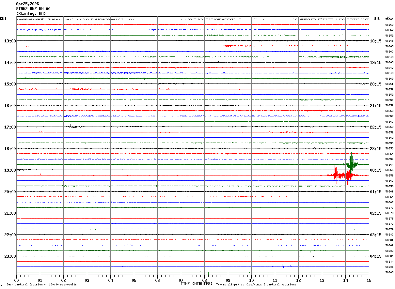Click the 14 minute axis label
The image size is (395, 289).
click(345, 280)
